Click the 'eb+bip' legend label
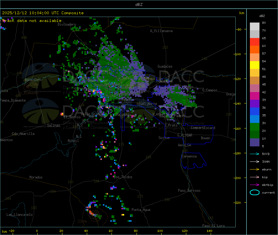The width and height of the screenshot is (278, 235). pyautogui.click(x=267, y=185)
